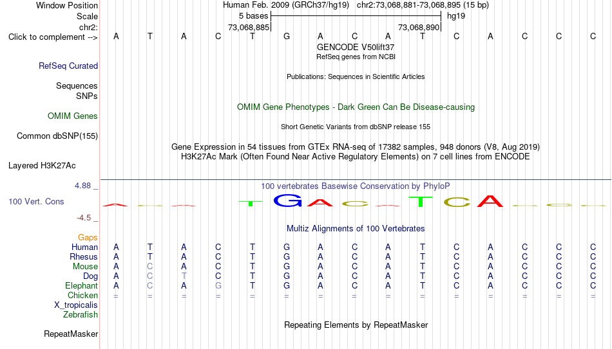Click the large red A in PhyloP logo

pyautogui.click(x=490, y=201)
